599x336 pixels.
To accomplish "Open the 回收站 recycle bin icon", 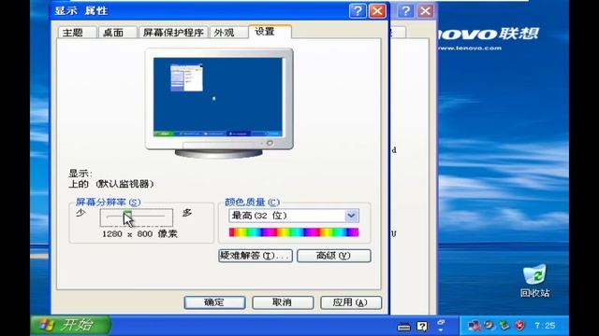I will (534, 281).
